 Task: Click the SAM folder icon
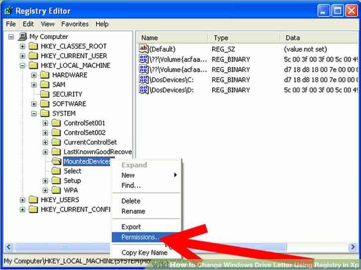pyautogui.click(x=45, y=85)
